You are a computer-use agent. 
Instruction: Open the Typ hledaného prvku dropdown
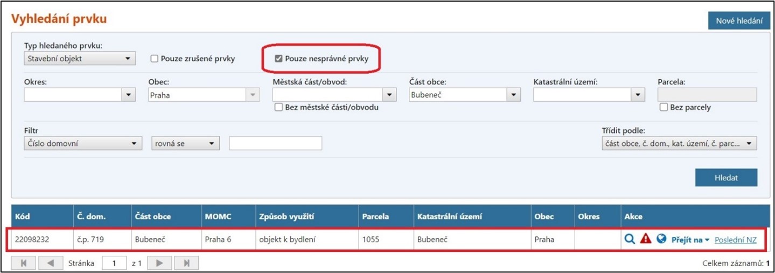point(80,59)
